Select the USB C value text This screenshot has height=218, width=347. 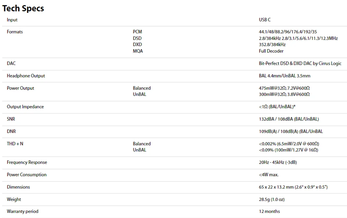point(265,20)
